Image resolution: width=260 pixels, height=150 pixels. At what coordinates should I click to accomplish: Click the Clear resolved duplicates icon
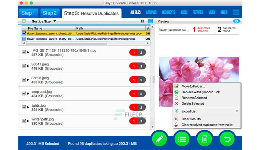pyautogui.click(x=176, y=125)
